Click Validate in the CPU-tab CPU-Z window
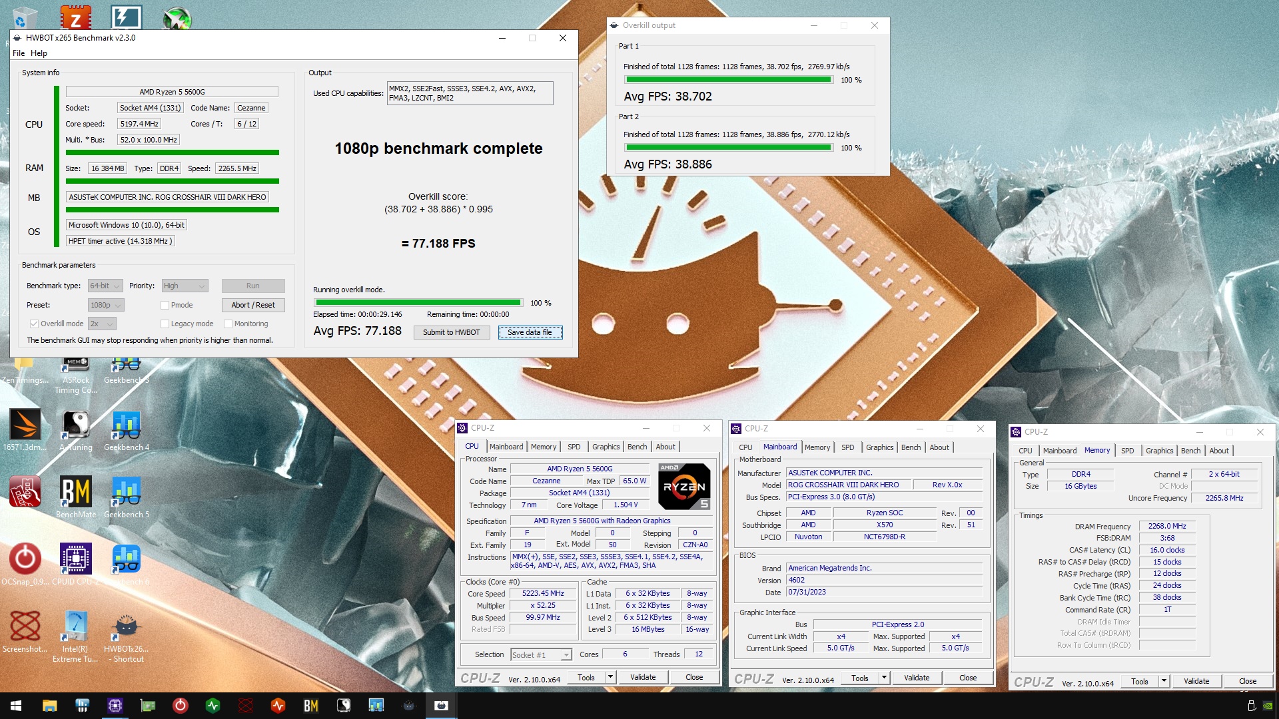This screenshot has width=1279, height=719. tap(643, 677)
